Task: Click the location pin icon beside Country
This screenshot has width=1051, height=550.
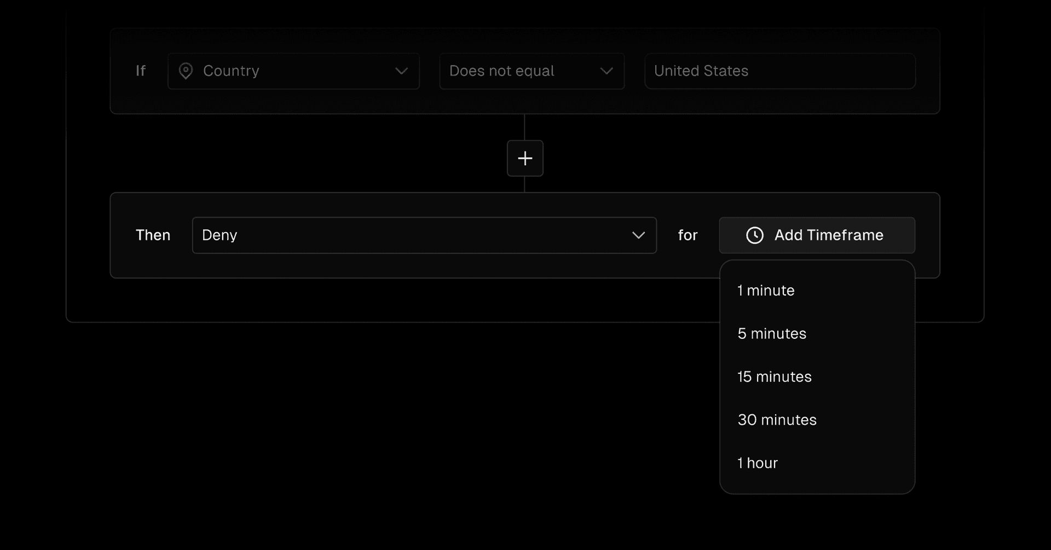Action: click(186, 71)
